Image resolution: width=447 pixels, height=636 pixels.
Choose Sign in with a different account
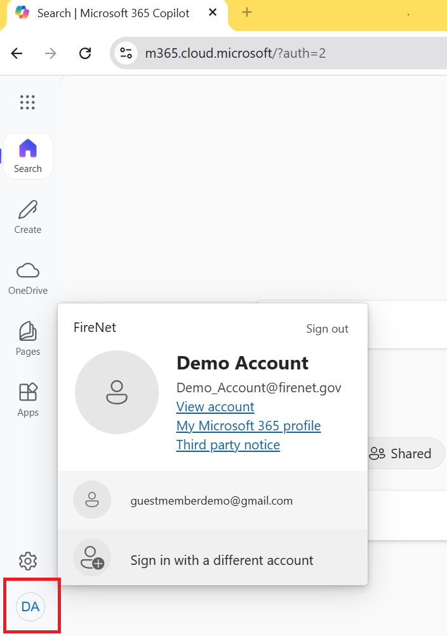tap(222, 560)
